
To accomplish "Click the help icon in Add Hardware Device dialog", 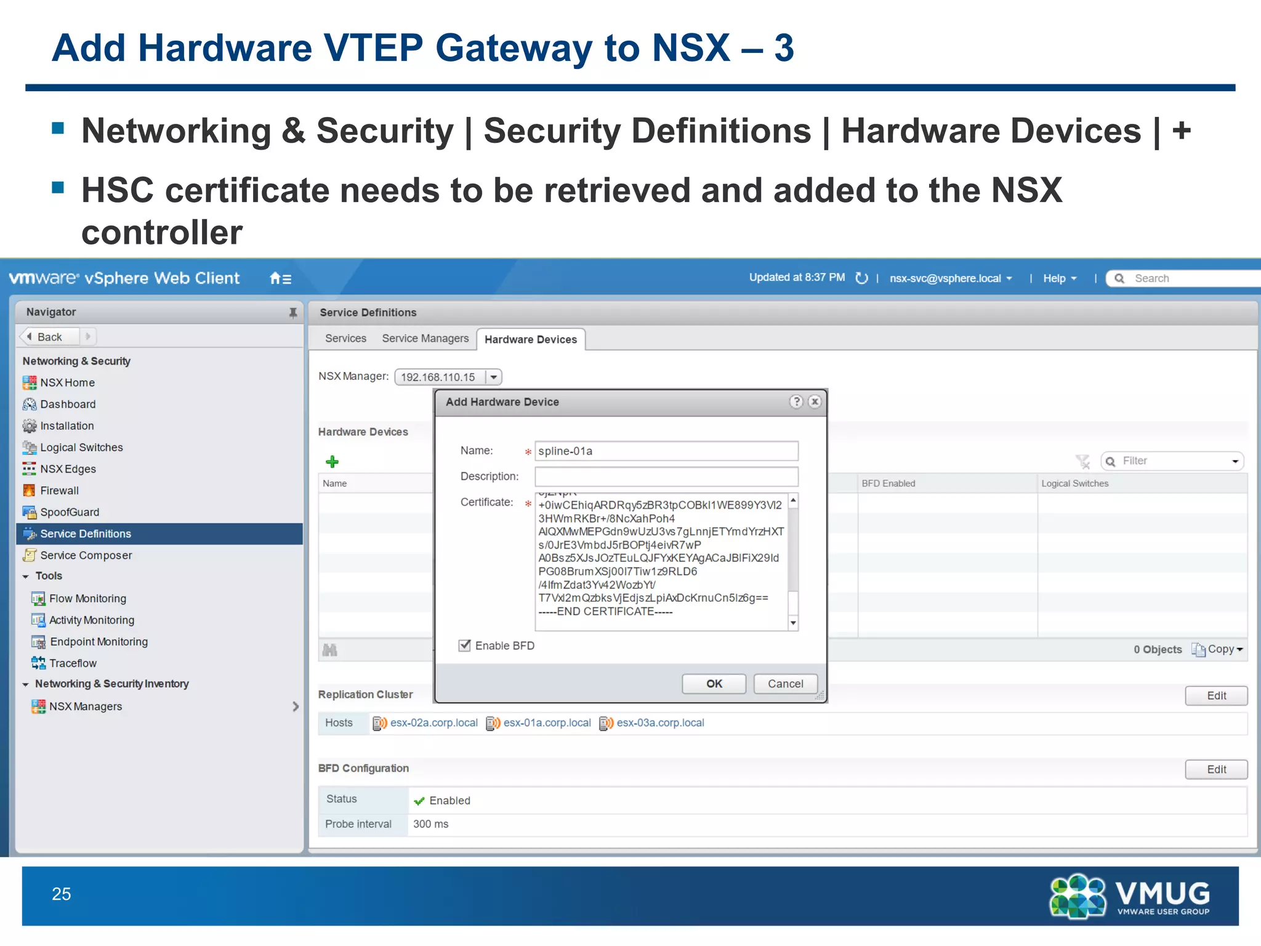I will [796, 402].
